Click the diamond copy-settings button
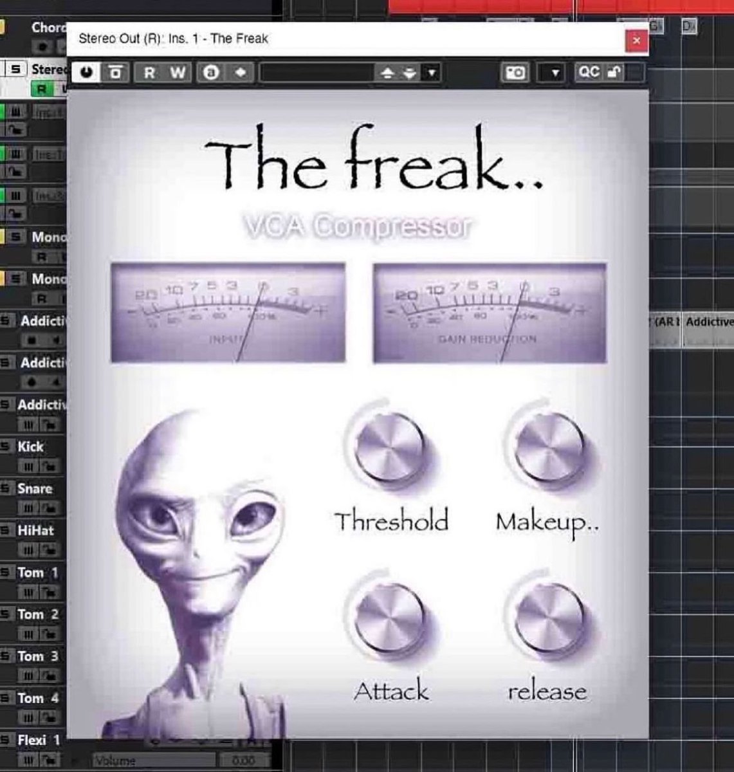 click(240, 72)
